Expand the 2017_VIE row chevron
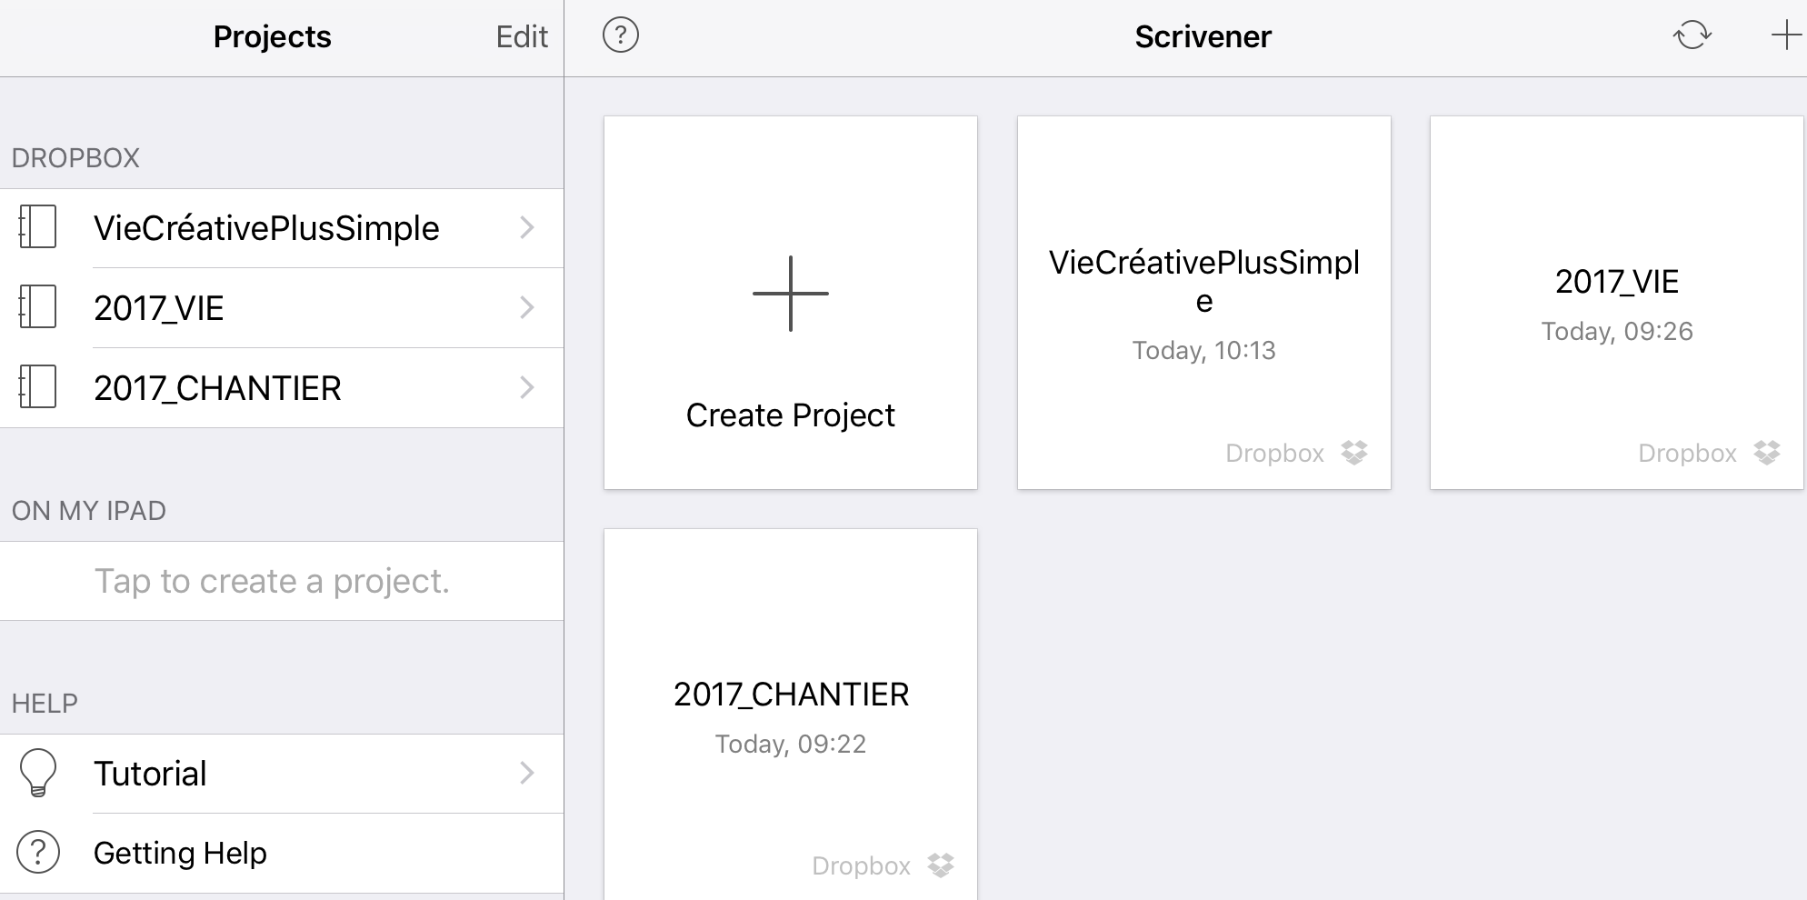This screenshot has width=1807, height=900. click(526, 307)
